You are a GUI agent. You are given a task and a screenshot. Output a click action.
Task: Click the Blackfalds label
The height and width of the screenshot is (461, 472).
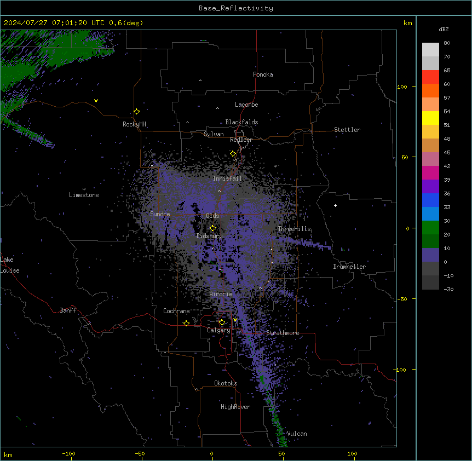coord(241,122)
